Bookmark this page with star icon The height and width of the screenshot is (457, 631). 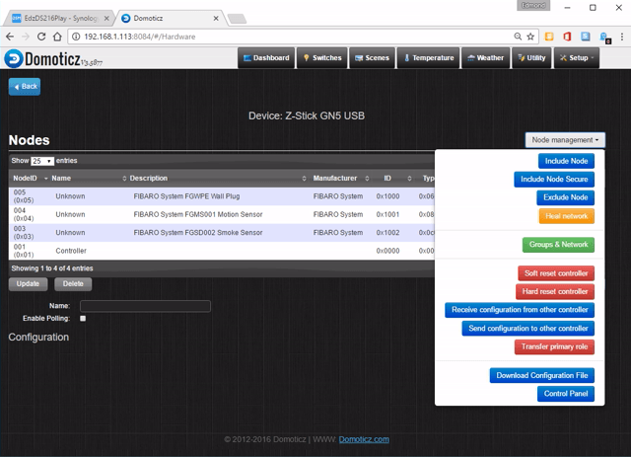(x=530, y=37)
